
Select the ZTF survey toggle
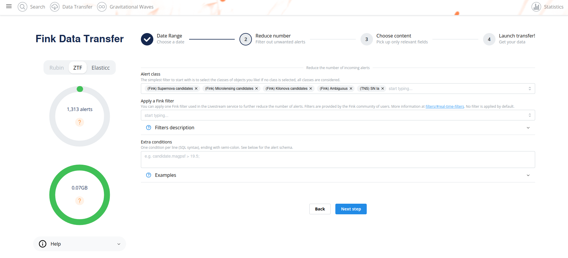click(78, 68)
